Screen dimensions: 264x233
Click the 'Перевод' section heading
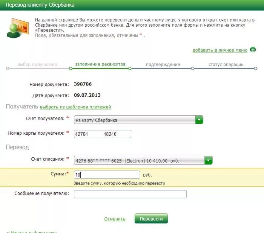pyautogui.click(x=17, y=147)
